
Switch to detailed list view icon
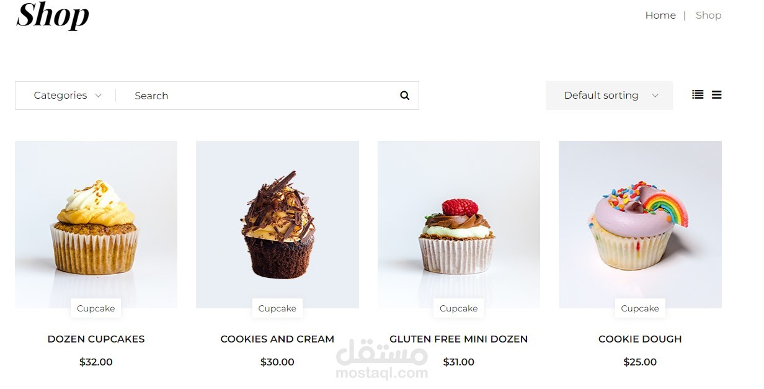point(698,95)
